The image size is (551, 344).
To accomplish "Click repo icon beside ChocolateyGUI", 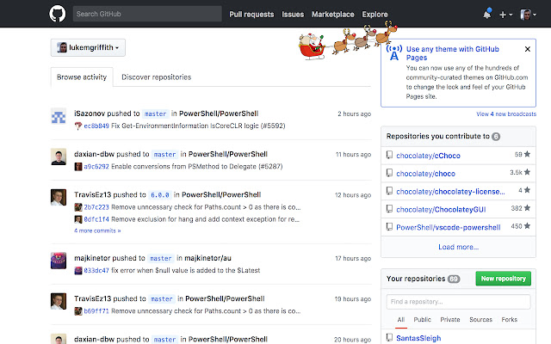I will (389, 208).
